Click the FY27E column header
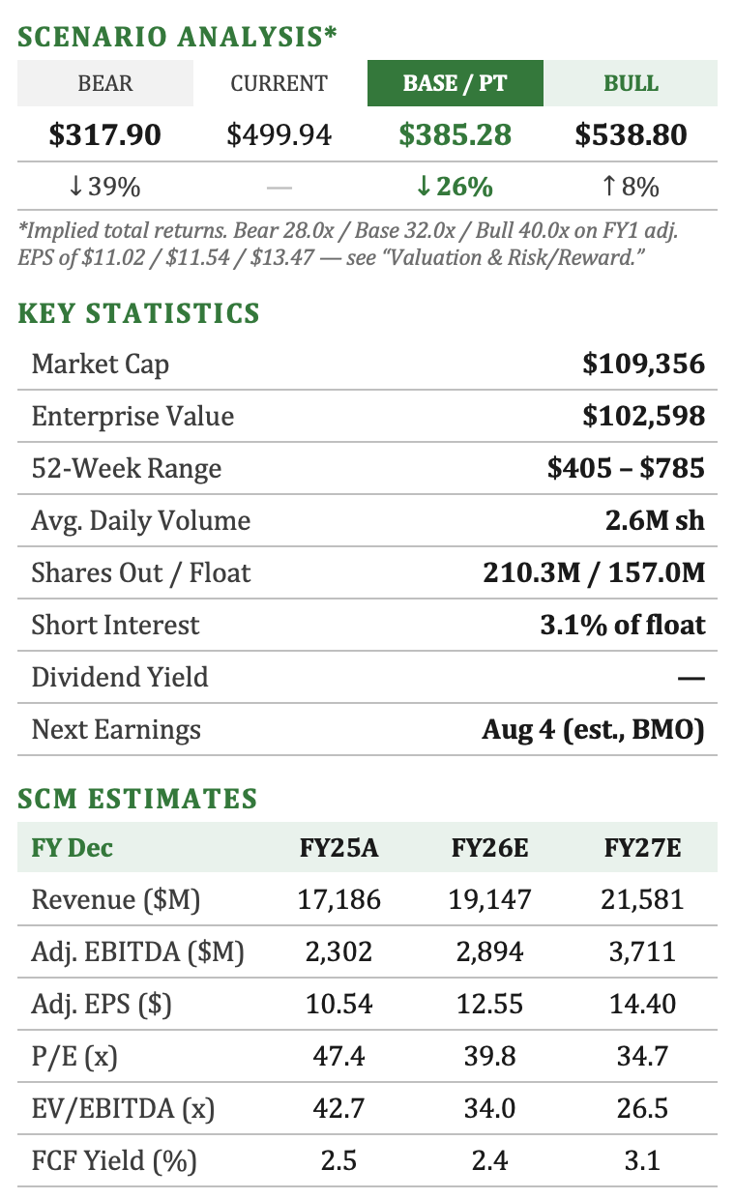Viewport: 735px width, 1199px height. (x=643, y=848)
